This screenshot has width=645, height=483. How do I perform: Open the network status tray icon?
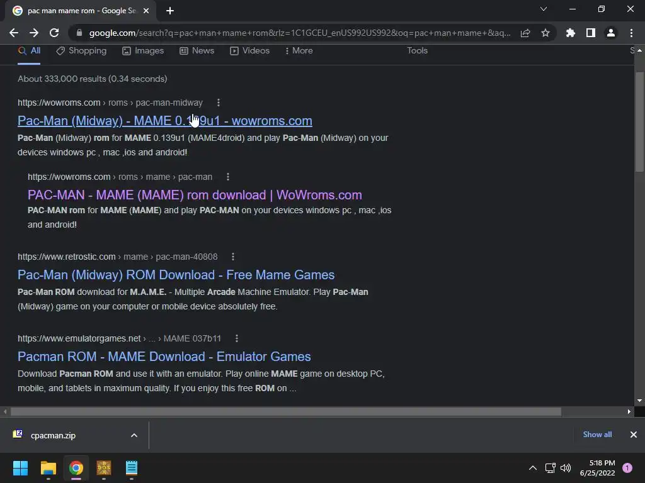pos(550,468)
